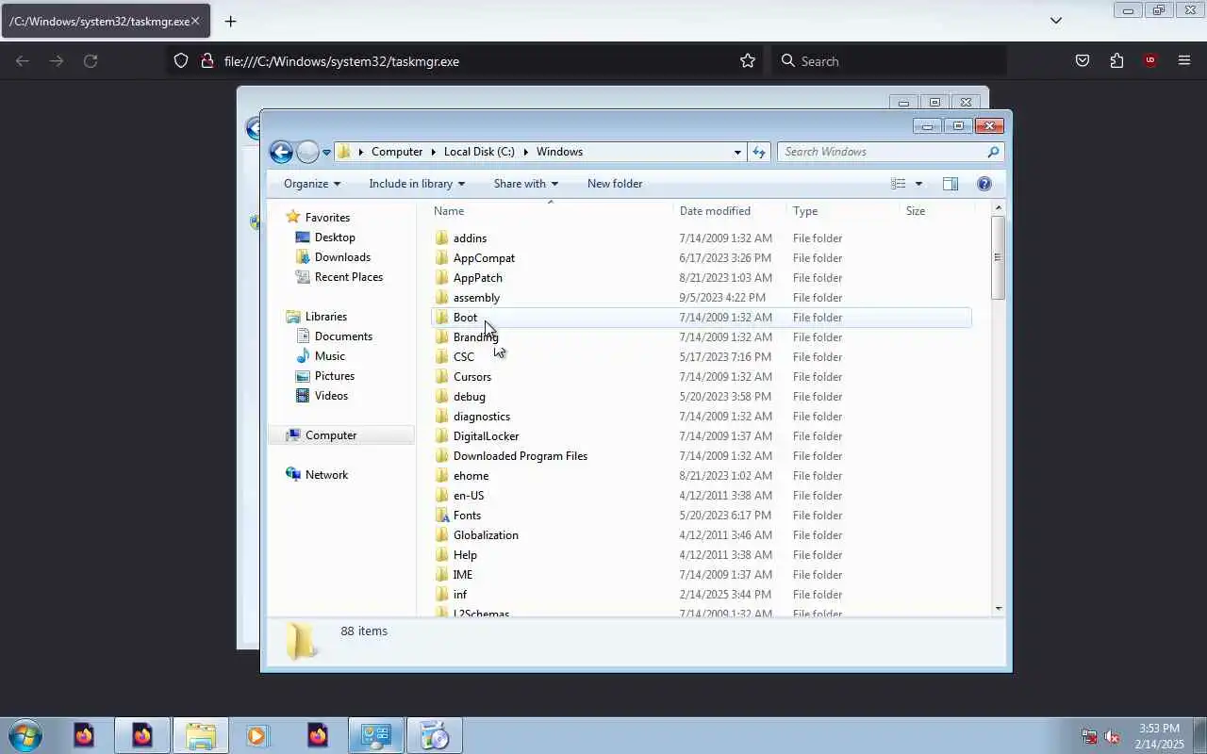Click the Change your view icon
This screenshot has height=754, width=1207.
point(899,184)
